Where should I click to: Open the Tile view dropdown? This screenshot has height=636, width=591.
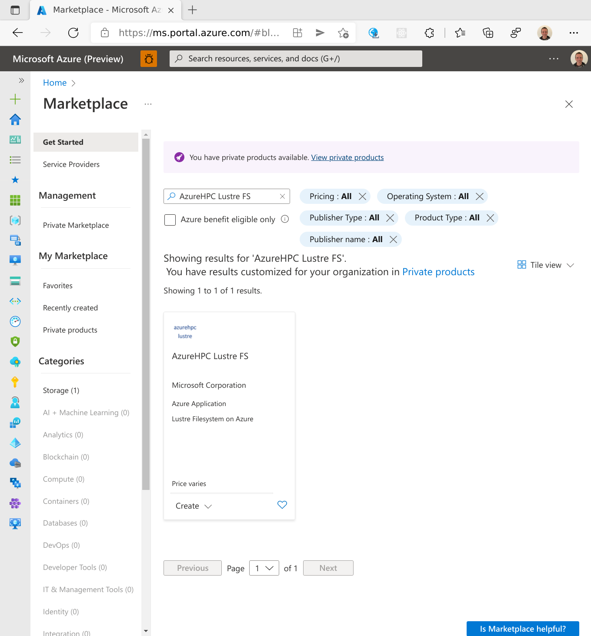tap(546, 265)
